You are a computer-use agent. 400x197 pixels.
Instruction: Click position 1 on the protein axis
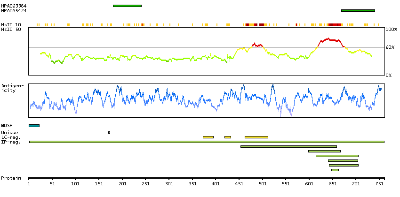pyautogui.click(x=29, y=184)
